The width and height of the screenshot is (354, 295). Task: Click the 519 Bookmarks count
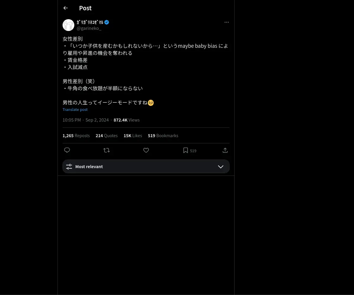pos(163,136)
